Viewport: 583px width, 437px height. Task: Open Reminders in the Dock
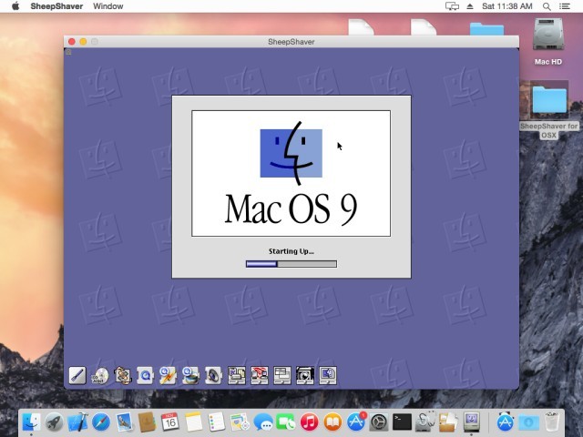217,422
